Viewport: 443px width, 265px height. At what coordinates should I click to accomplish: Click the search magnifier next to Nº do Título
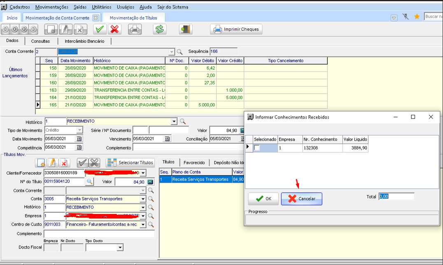click(89, 181)
